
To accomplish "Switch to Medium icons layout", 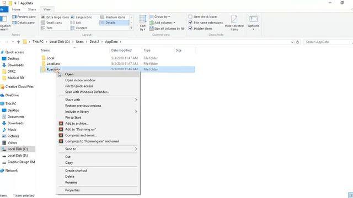I will (x=113, y=17).
